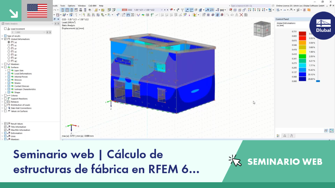Click the US flag language icon
Screen dimensions: 335x188
click(x=37, y=11)
